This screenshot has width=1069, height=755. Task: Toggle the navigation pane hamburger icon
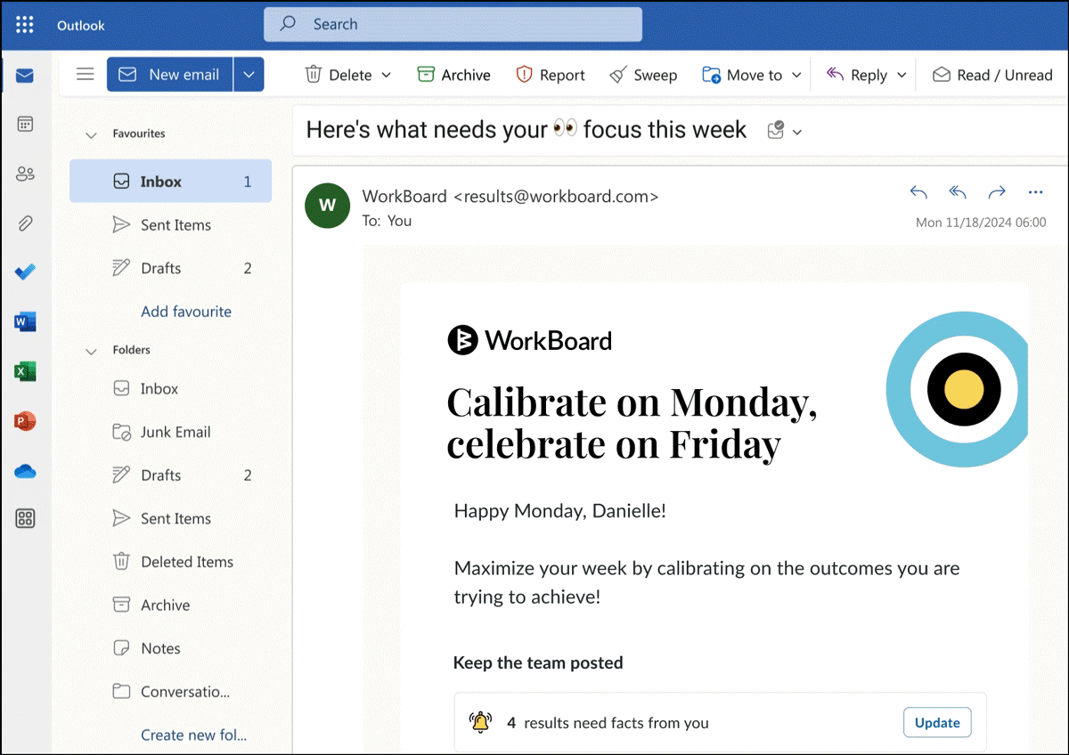tap(86, 75)
